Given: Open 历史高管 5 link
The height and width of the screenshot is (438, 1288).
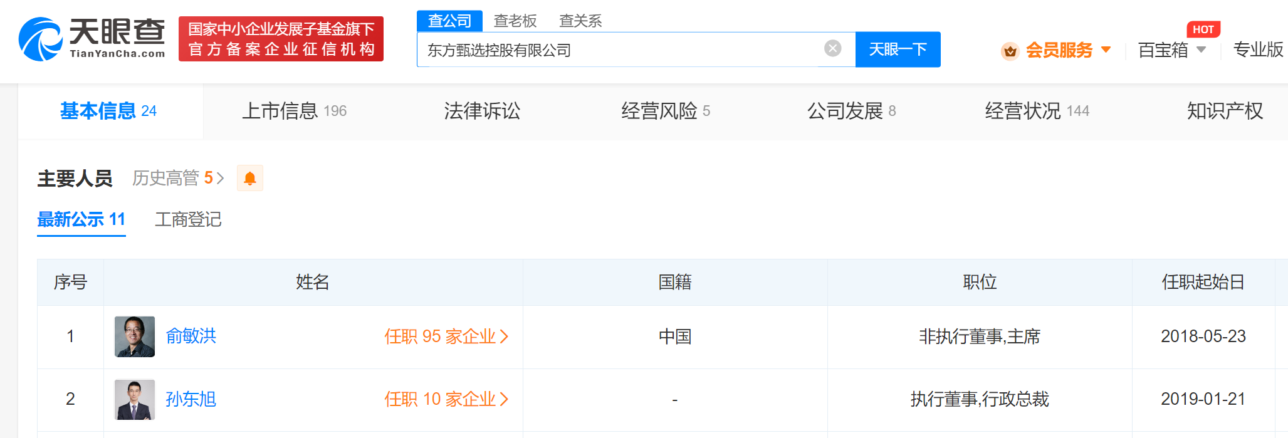Looking at the screenshot, I should (x=178, y=178).
